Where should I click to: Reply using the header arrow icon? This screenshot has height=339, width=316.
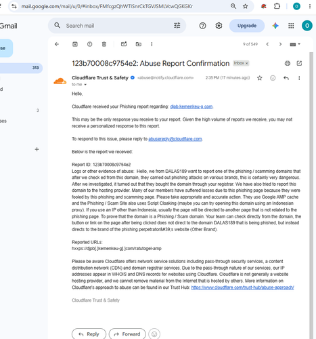(x=286, y=78)
